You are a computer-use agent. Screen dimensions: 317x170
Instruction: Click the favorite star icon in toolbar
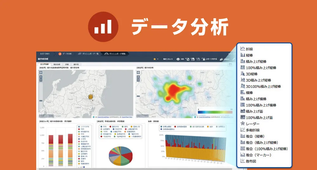click(155, 59)
